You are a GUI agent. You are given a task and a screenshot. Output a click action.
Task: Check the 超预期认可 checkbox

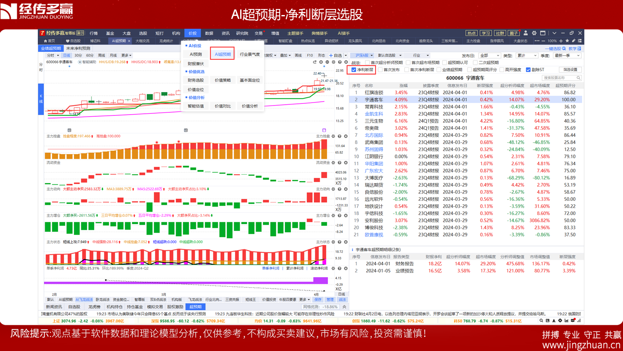445,63
